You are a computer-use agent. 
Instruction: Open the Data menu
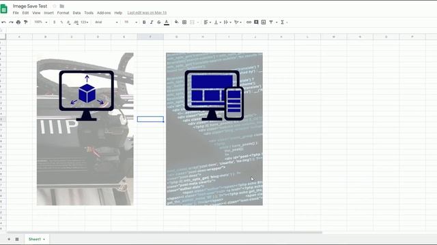click(x=76, y=13)
